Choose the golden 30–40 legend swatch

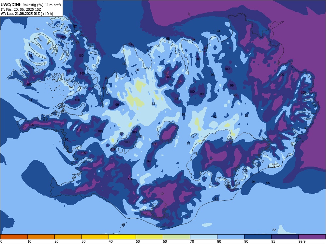click(x=95, y=237)
